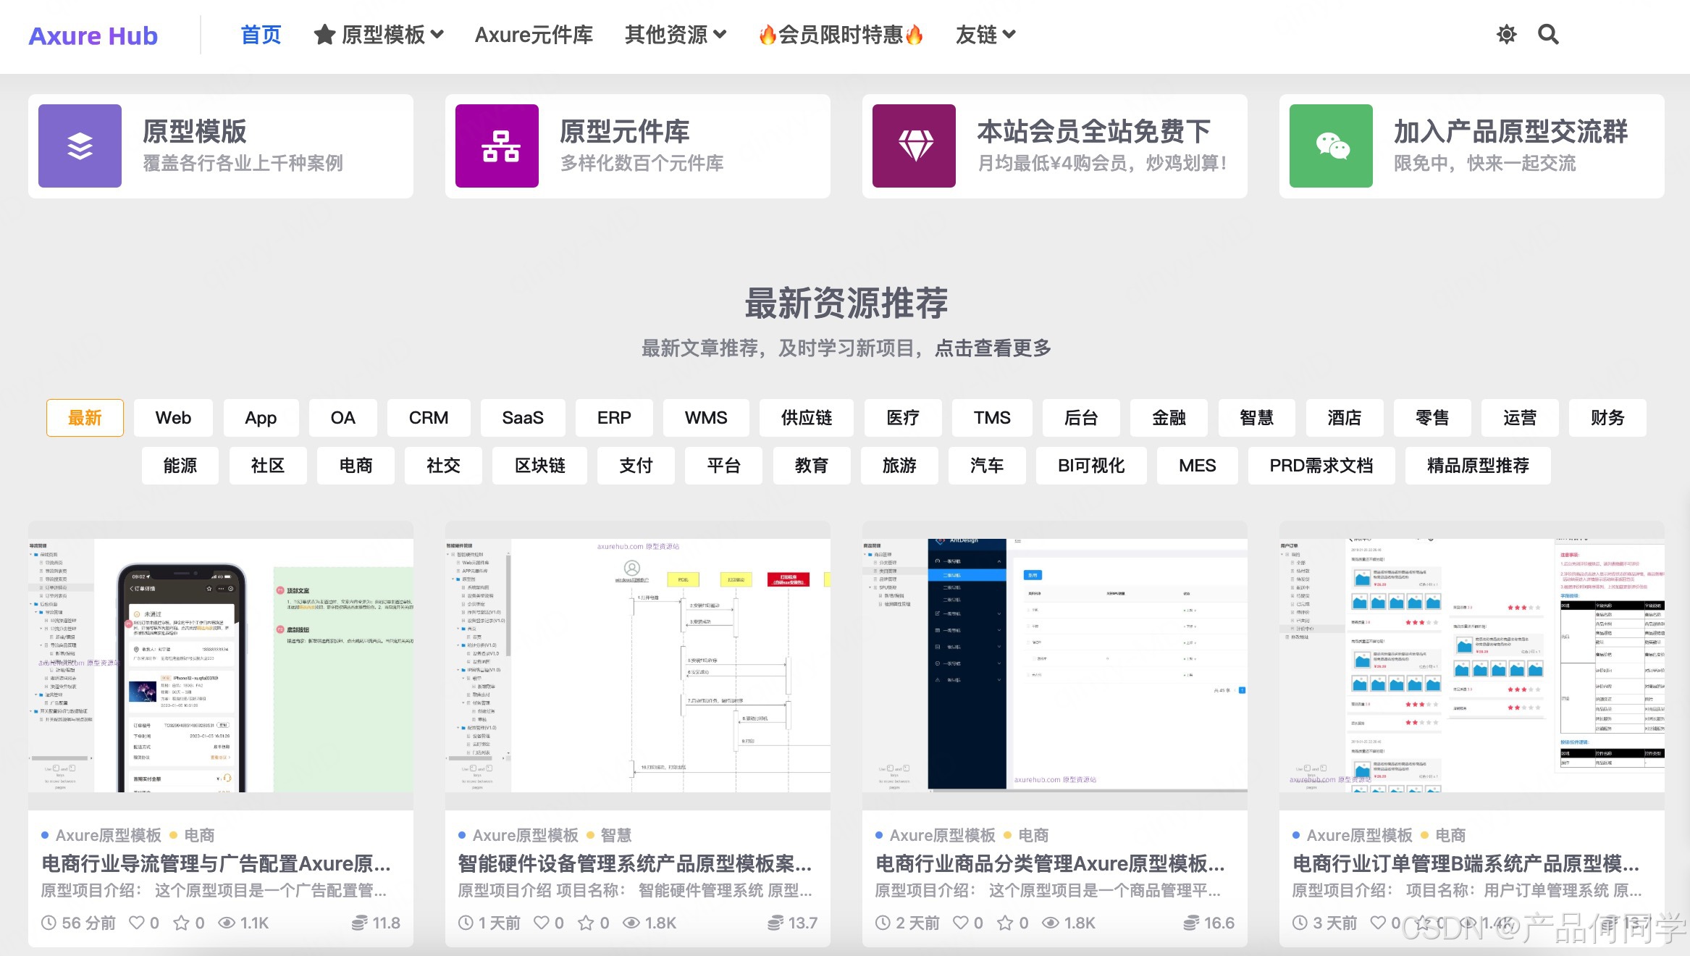Like the 电商行业导流管理 article heart icon
This screenshot has width=1690, height=956.
[x=136, y=922]
